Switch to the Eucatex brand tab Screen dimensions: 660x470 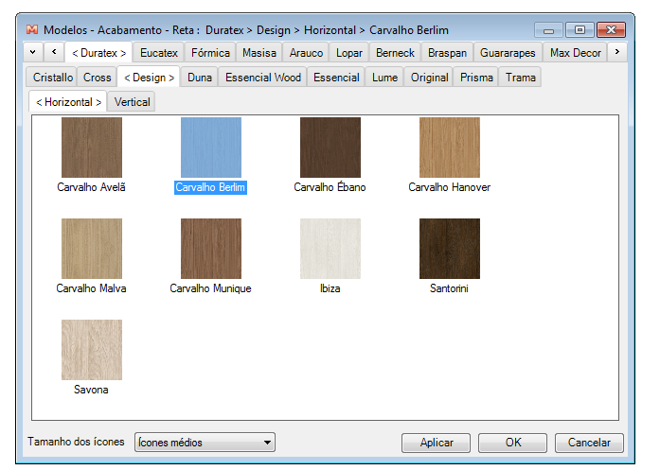pyautogui.click(x=159, y=53)
